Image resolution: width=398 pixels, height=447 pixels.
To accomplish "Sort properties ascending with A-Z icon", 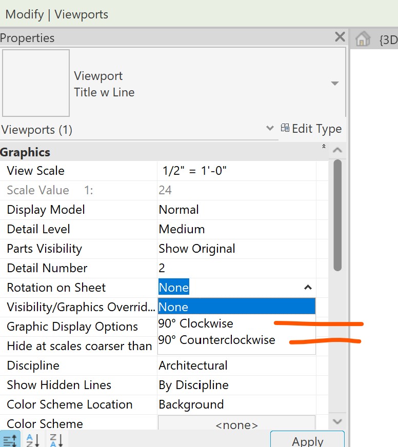I will pyautogui.click(x=32, y=439).
